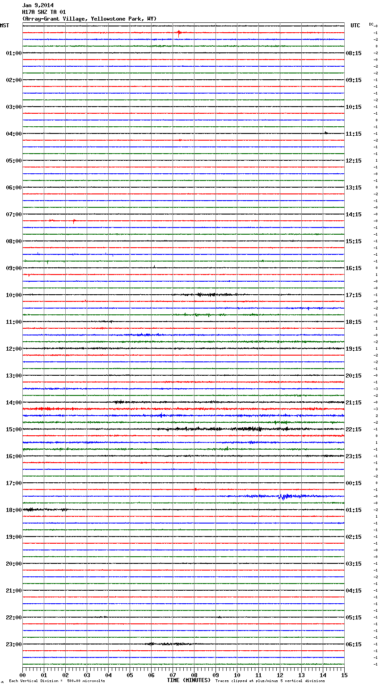The height and width of the screenshot is (687, 380).
Task: Click the "TIME (MINUTES)" axis title
Action: 189,680
